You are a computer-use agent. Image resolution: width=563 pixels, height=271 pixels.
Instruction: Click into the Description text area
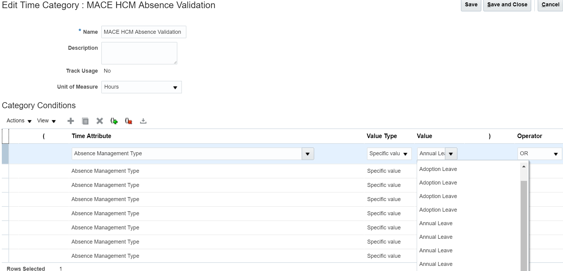click(x=139, y=53)
